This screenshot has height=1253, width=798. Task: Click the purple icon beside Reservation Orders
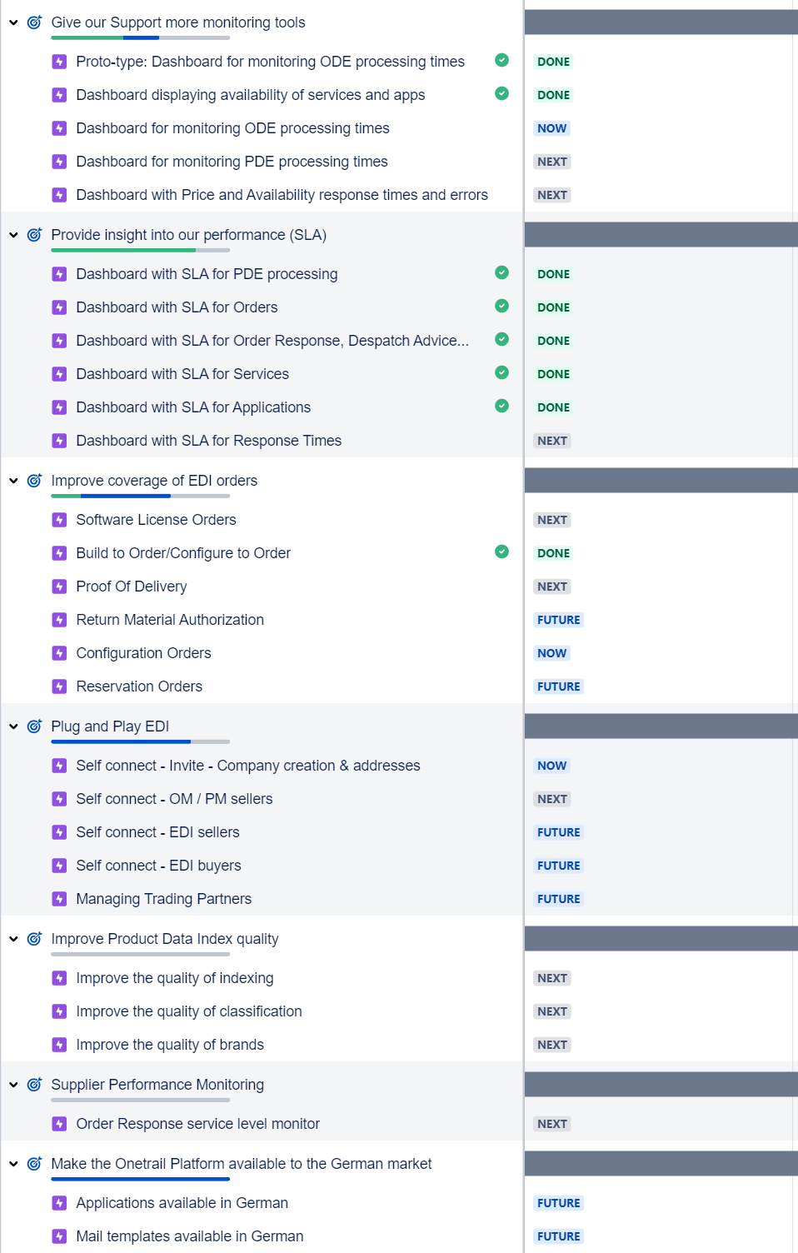(x=59, y=686)
